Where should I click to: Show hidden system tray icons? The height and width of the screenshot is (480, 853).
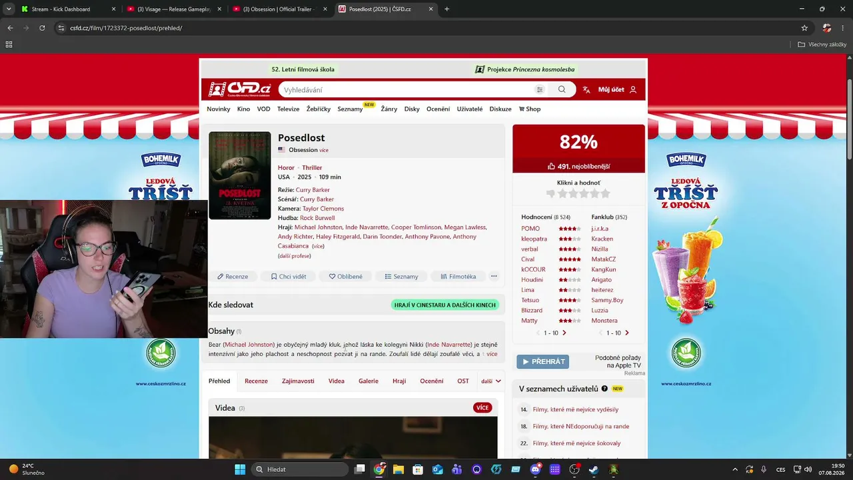tap(735, 469)
